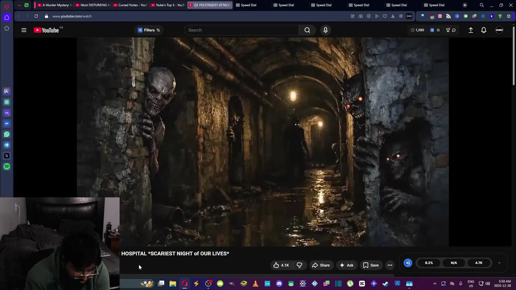516x290 pixels.
Task: Open WhatsApp in the Opera sidebar
Action: [6, 135]
